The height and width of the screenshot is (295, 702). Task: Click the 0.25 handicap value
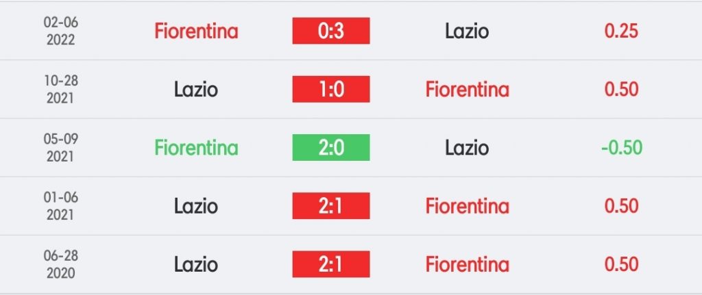coord(621,31)
